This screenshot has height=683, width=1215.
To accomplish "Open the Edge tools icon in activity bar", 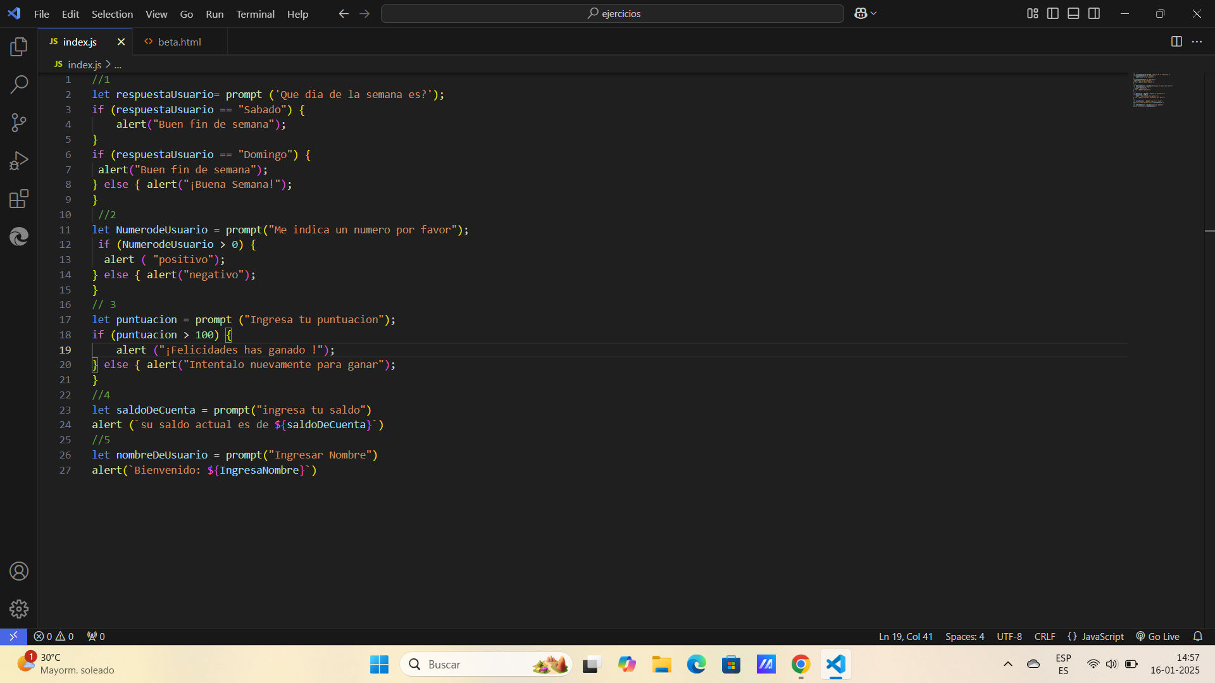I will [19, 237].
